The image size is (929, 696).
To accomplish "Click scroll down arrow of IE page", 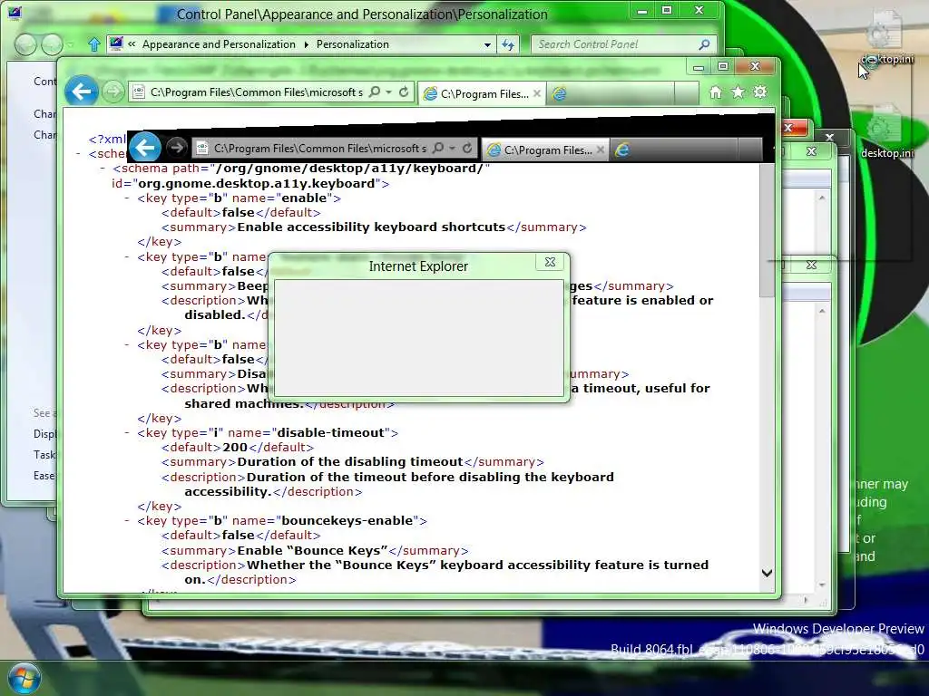I will point(767,573).
